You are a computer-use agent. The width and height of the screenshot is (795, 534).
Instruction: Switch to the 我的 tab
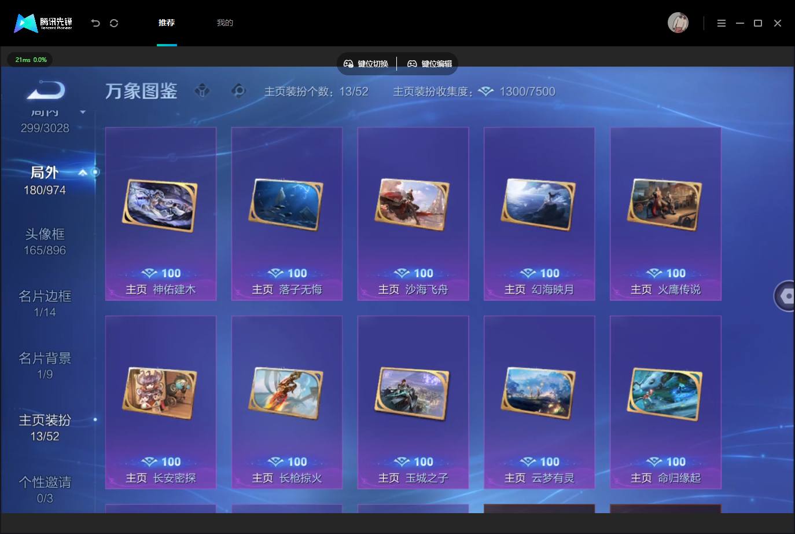pyautogui.click(x=224, y=23)
